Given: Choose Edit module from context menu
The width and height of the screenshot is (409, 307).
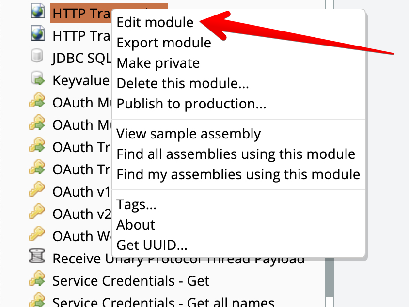Looking at the screenshot, I should point(155,22).
